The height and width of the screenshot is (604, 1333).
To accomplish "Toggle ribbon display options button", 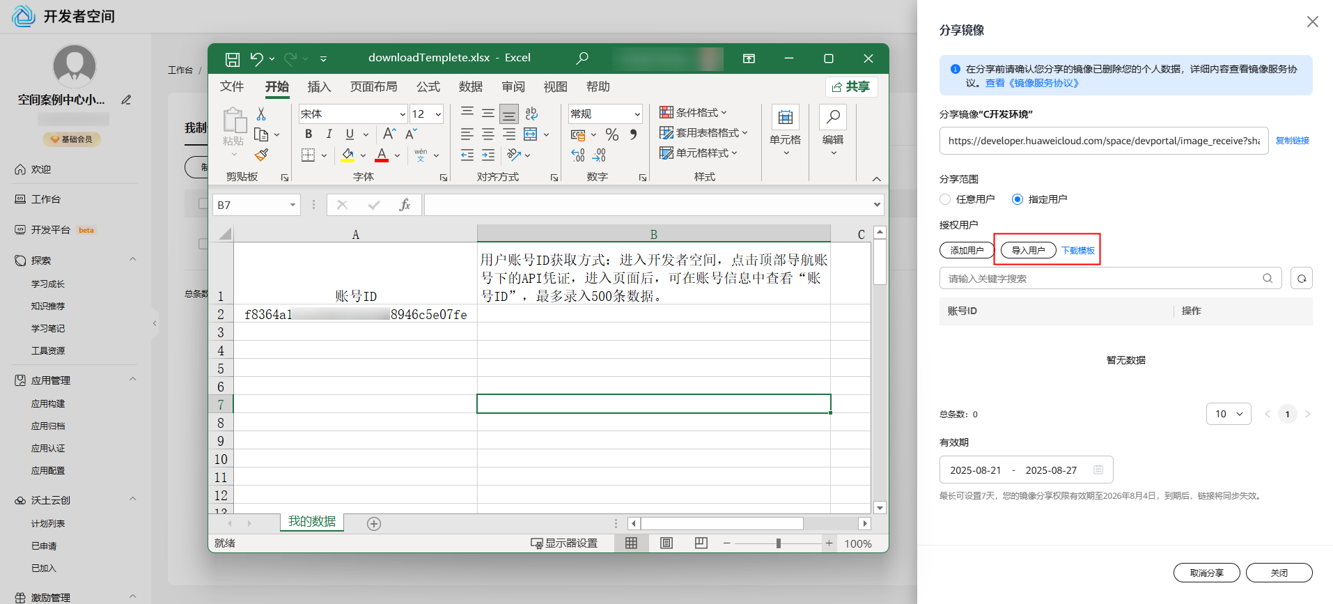I will [749, 59].
